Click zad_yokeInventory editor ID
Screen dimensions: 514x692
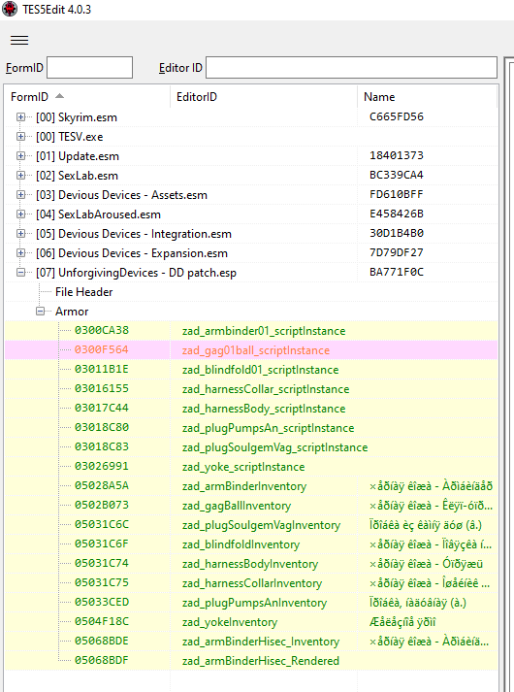click(230, 623)
